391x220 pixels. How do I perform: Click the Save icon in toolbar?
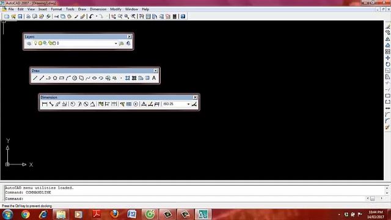[20, 16]
